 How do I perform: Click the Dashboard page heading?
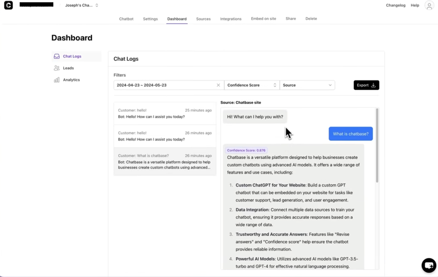coord(72,38)
